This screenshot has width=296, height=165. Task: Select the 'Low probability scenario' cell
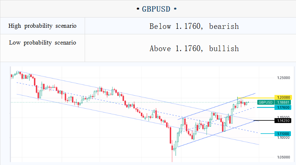click(x=42, y=48)
